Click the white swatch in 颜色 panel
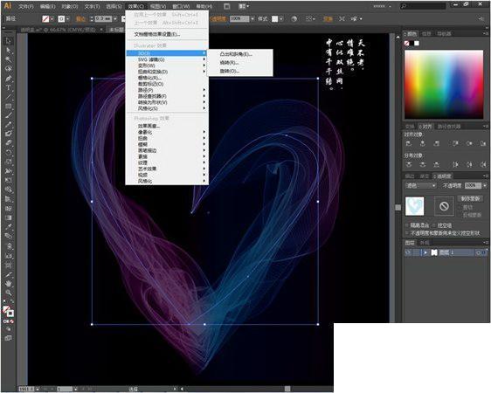Viewport: 491px width, 393px height. 417,44
